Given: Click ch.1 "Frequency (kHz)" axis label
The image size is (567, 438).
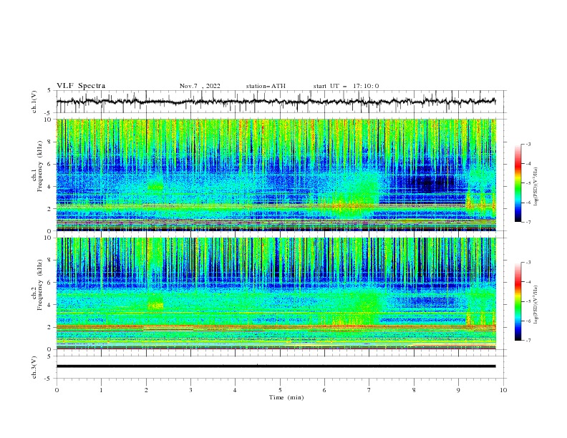Looking at the screenshot, I should click(x=40, y=166).
